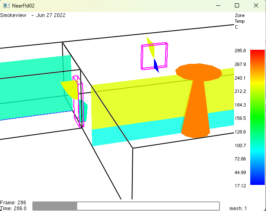The height and width of the screenshot is (211, 266).
Task: Click the Frame: 286 readout
Action: (x=13, y=203)
